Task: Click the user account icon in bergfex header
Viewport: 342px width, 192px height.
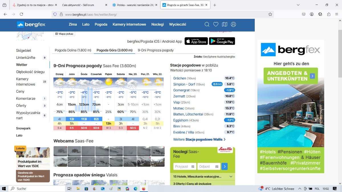Action: (233, 24)
